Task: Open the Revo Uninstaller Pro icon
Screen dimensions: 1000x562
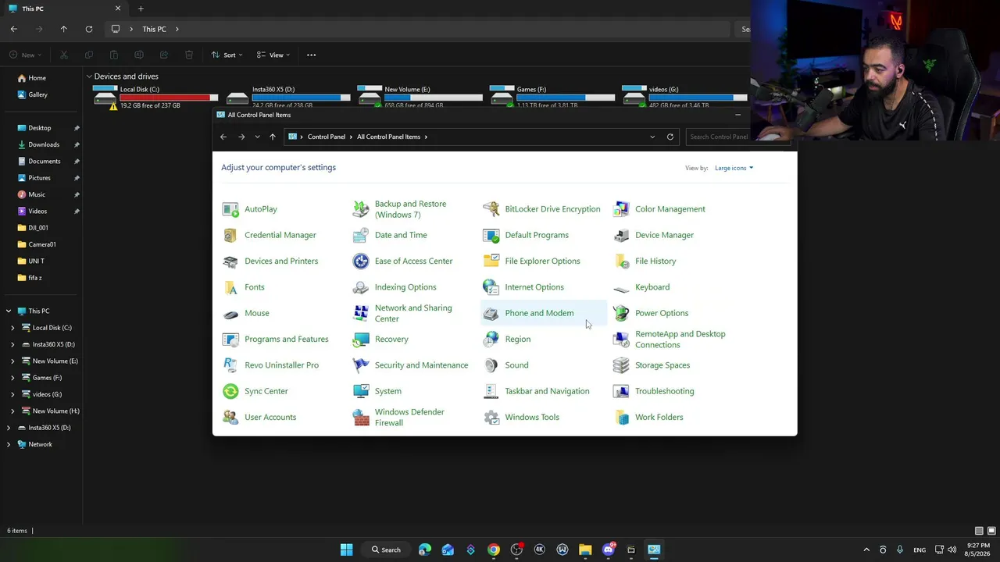Action: click(230, 365)
